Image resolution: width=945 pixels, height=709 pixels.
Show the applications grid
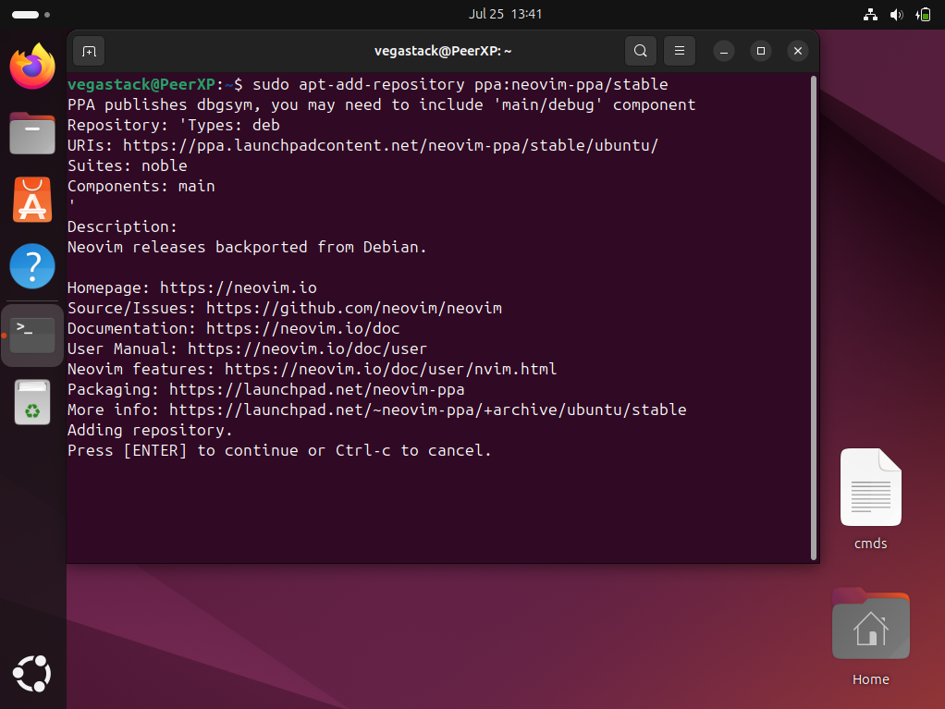click(x=32, y=674)
